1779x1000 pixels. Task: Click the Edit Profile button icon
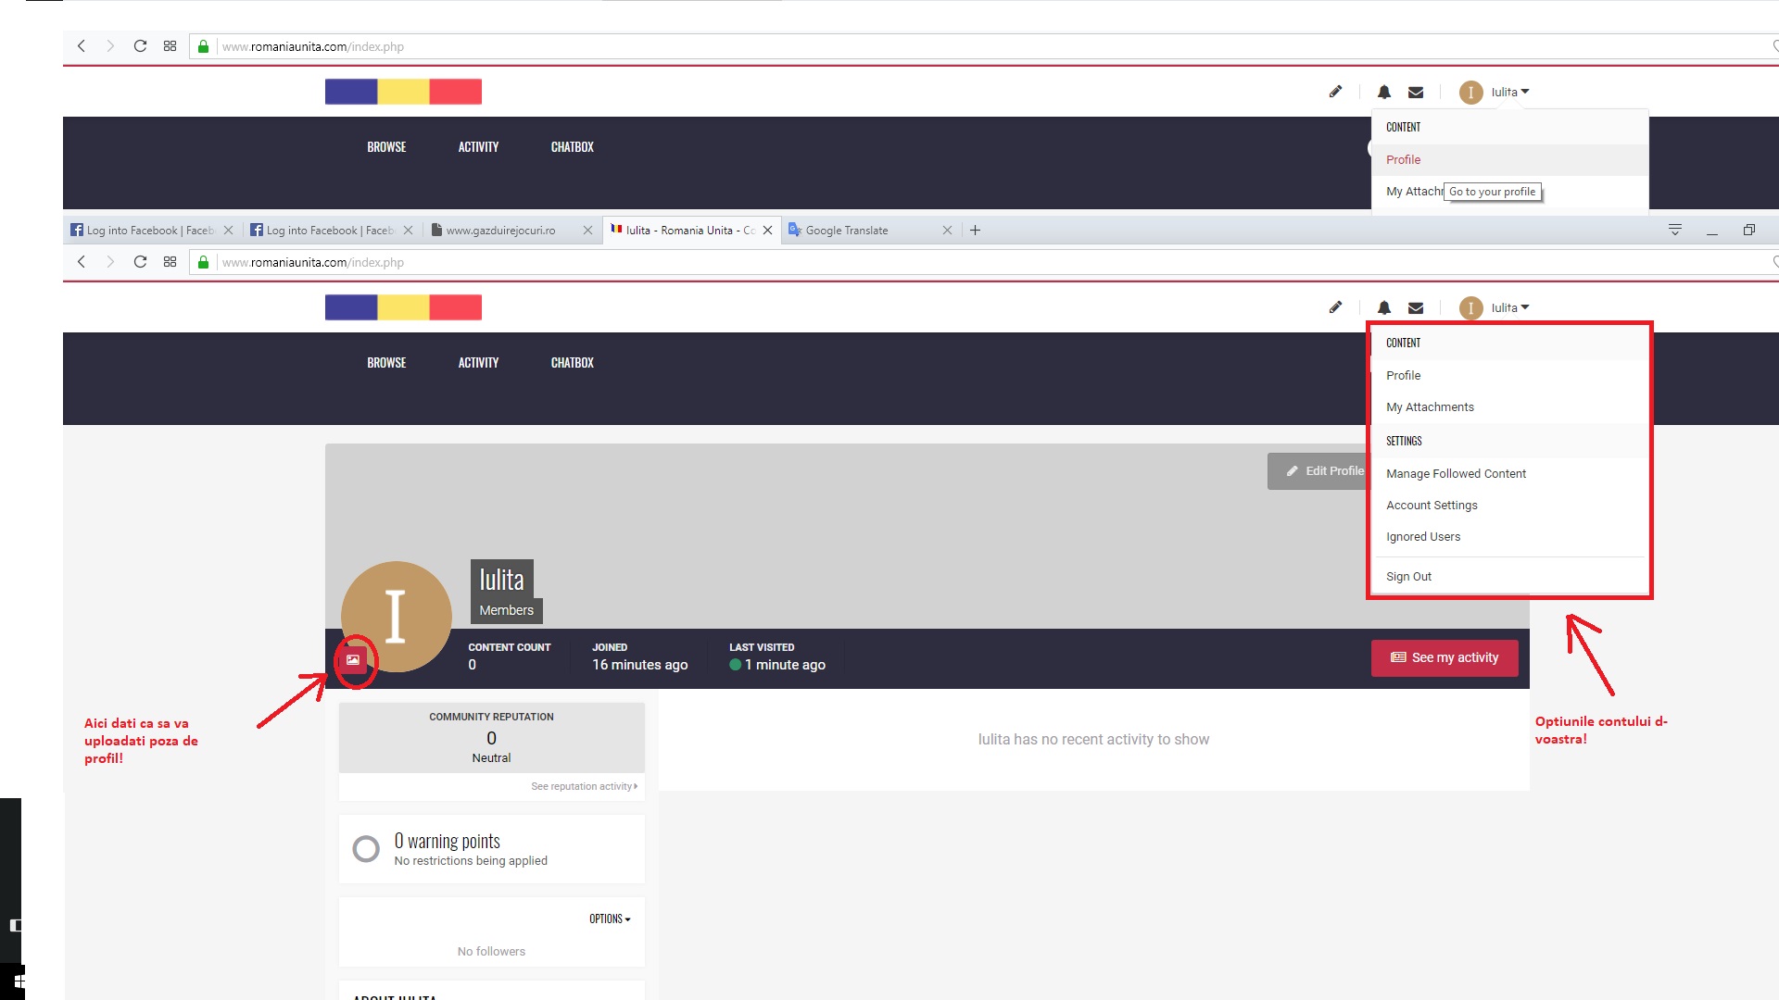click(x=1293, y=471)
